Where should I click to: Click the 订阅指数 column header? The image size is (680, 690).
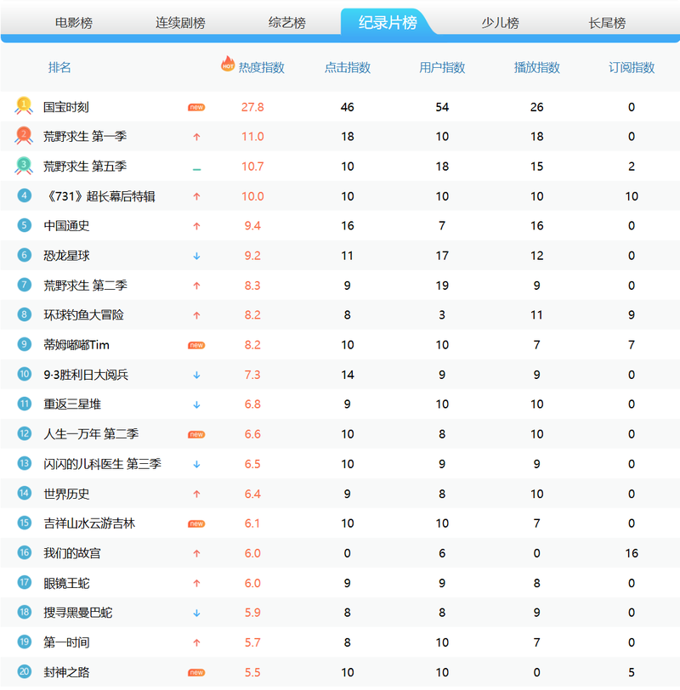coord(632,68)
